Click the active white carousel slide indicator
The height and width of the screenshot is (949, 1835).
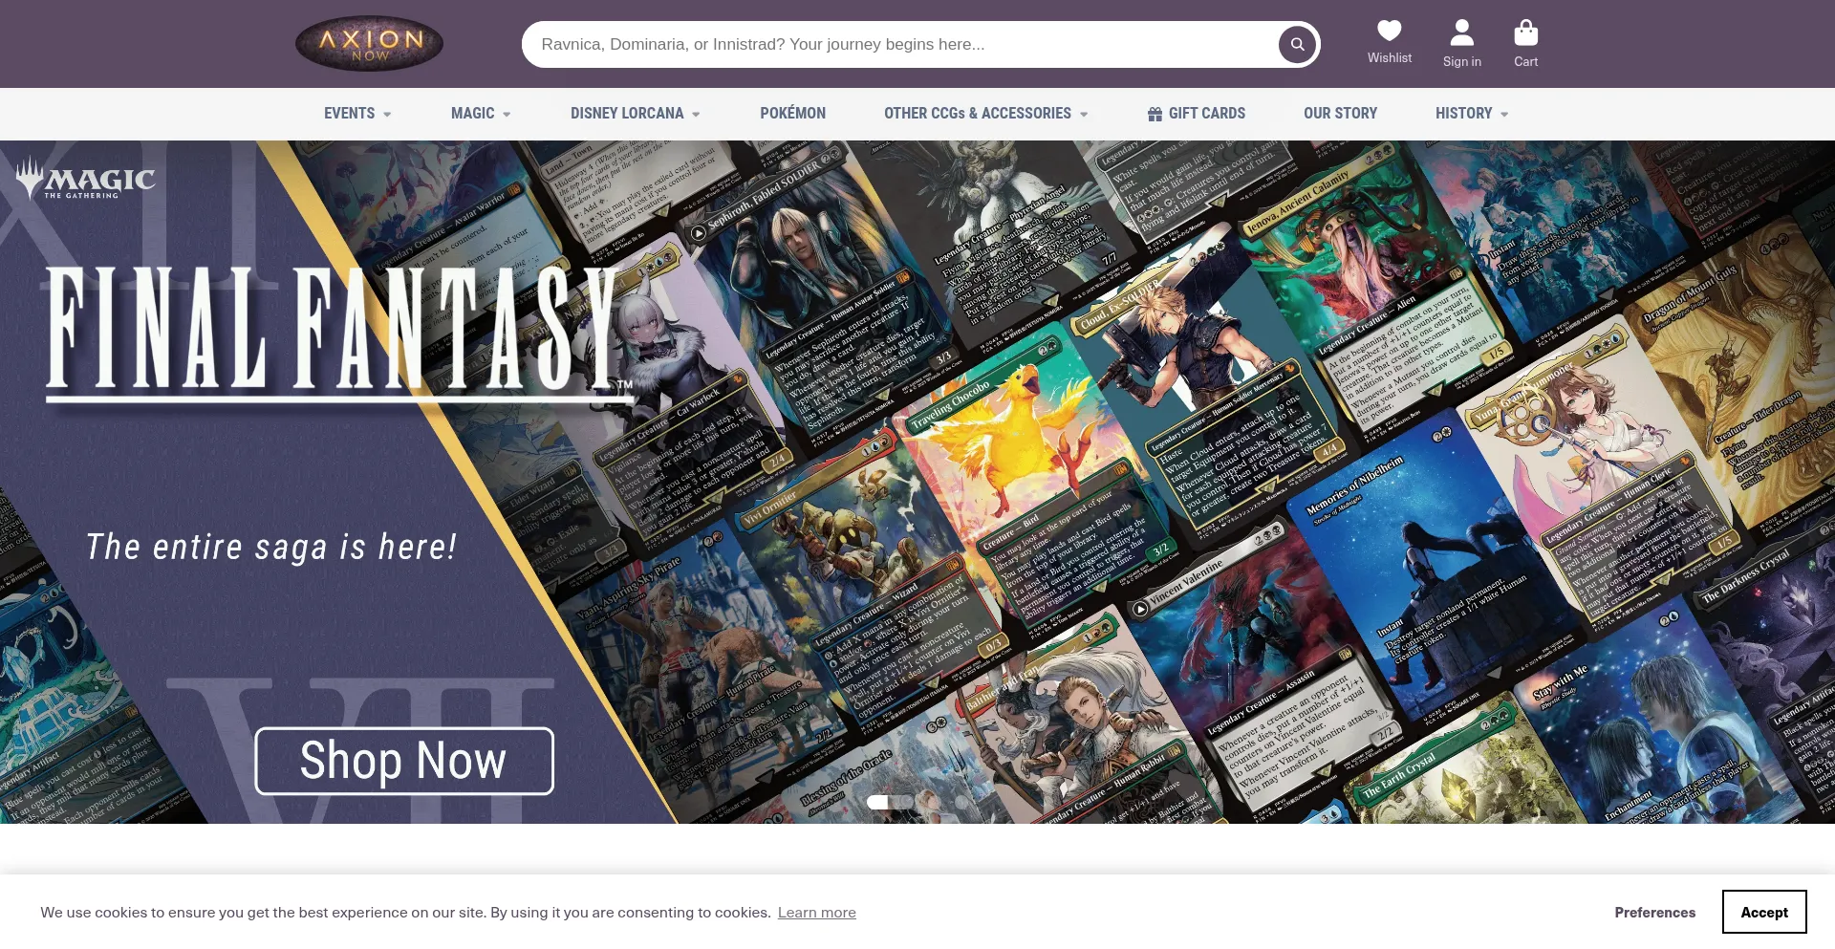pos(877,802)
